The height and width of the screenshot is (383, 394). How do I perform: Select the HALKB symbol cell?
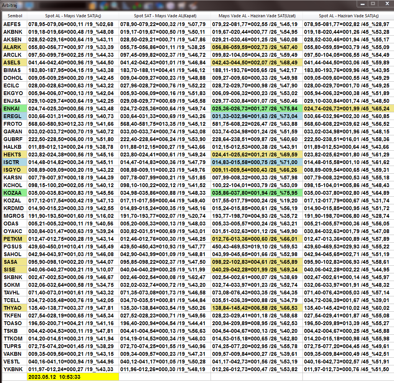(15, 147)
